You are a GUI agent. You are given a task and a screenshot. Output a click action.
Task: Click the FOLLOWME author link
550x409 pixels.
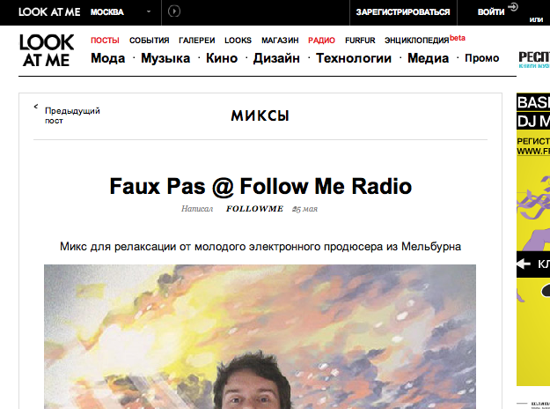click(254, 209)
